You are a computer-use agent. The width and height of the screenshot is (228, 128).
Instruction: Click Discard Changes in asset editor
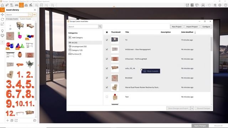pos(203,108)
